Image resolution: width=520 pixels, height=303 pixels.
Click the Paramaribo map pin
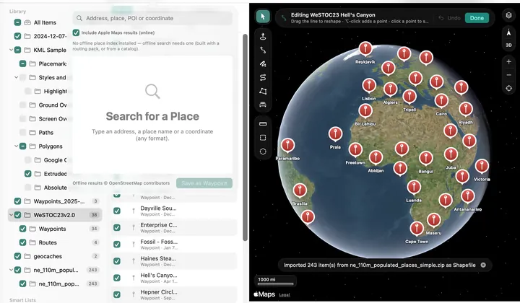click(287, 145)
